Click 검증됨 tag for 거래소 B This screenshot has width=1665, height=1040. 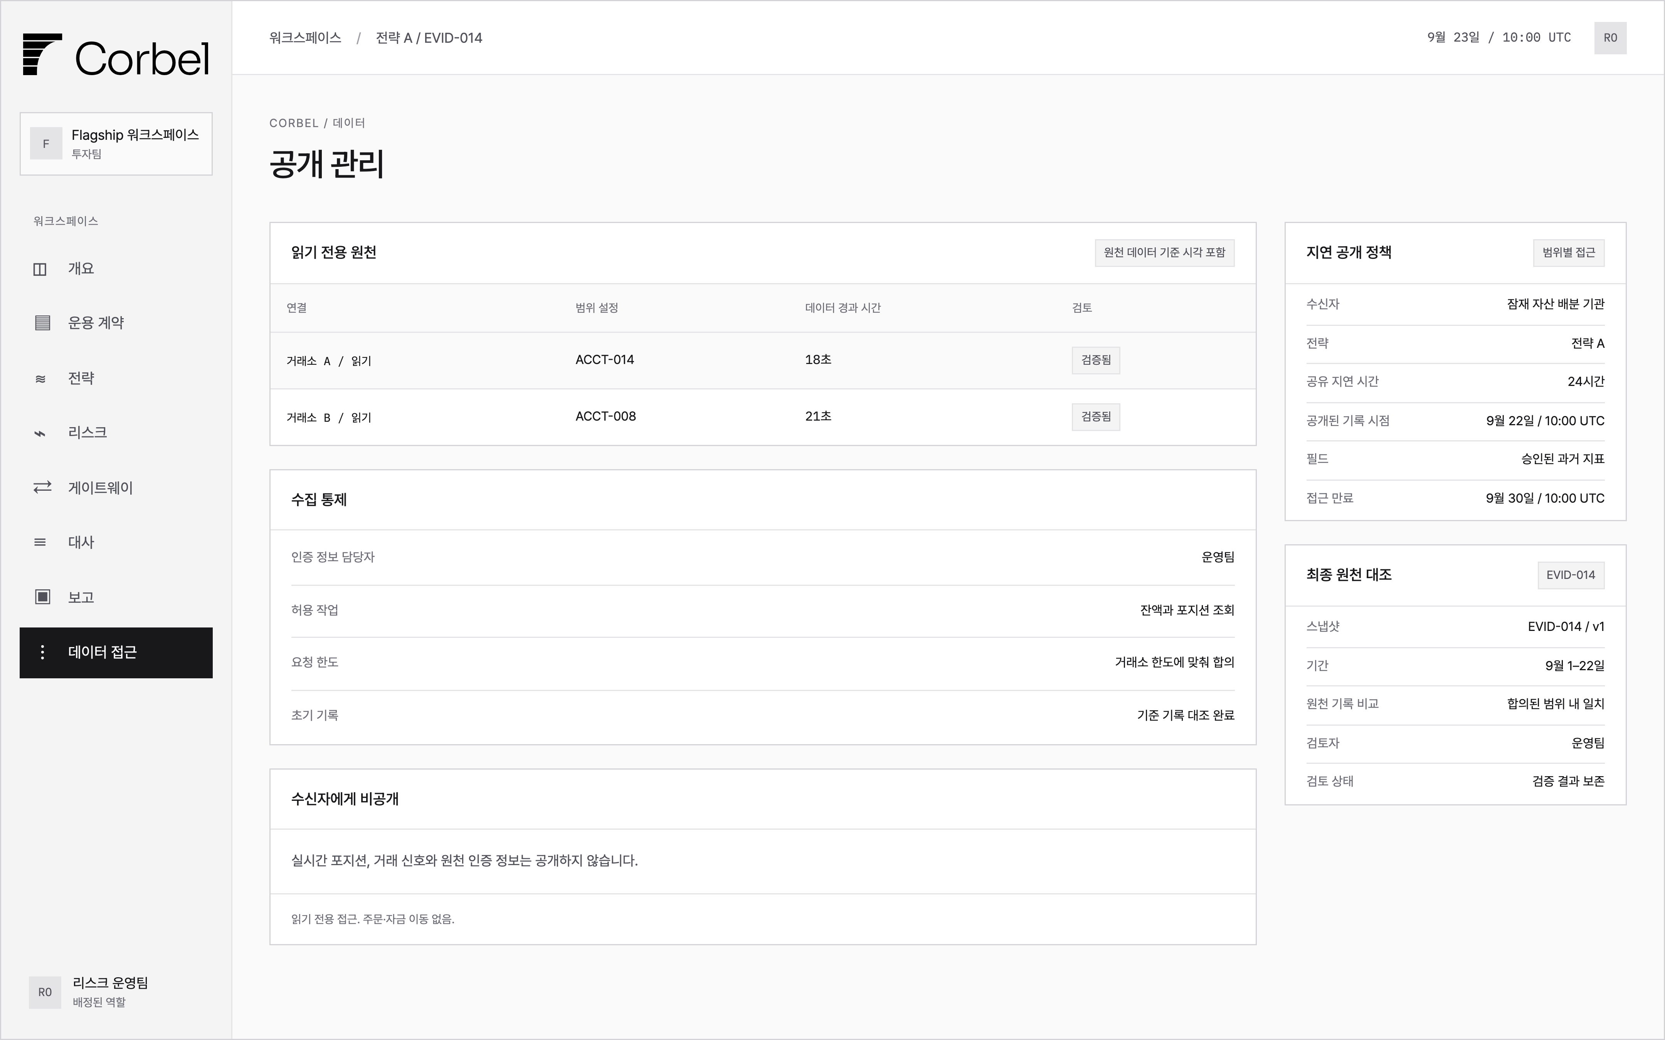point(1095,417)
